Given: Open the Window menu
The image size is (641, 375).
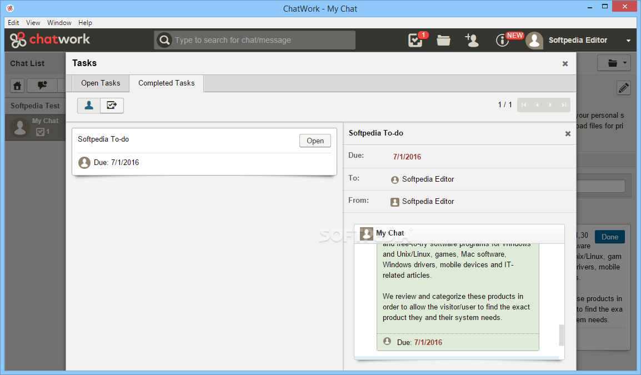Looking at the screenshot, I should (59, 23).
